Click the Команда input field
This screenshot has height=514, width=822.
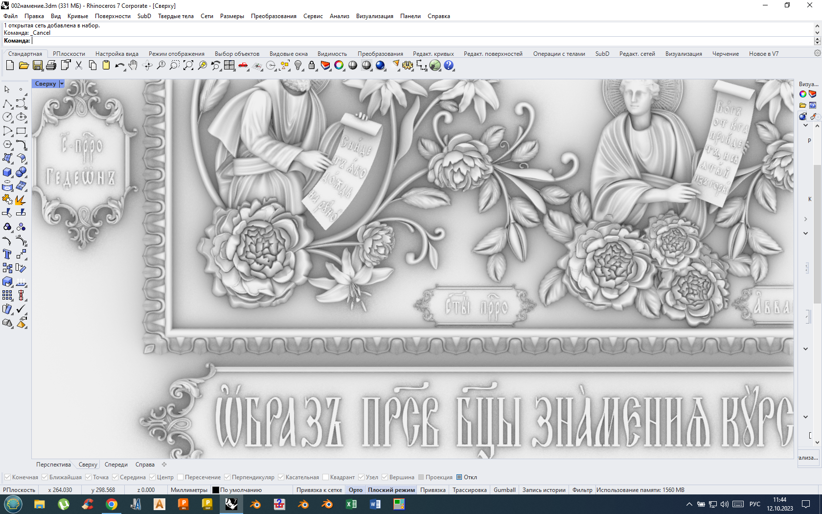[422, 41]
